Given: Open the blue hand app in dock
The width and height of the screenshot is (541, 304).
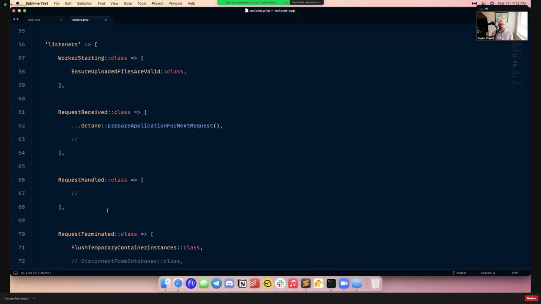Looking at the screenshot, I should coord(191,284).
